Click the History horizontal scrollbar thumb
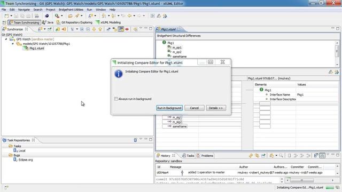Image resolution: width=342 pixels, height=192 pixels. (x=302, y=180)
